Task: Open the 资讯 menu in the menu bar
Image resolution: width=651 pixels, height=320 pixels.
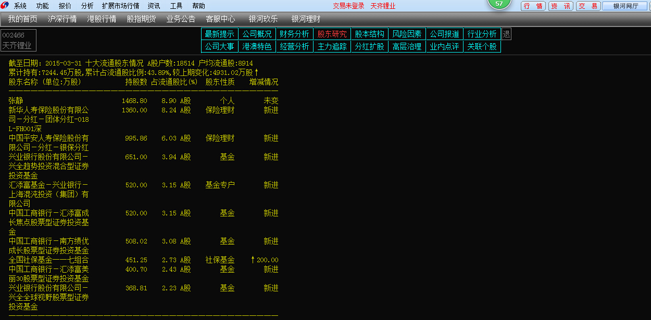Action: [154, 6]
